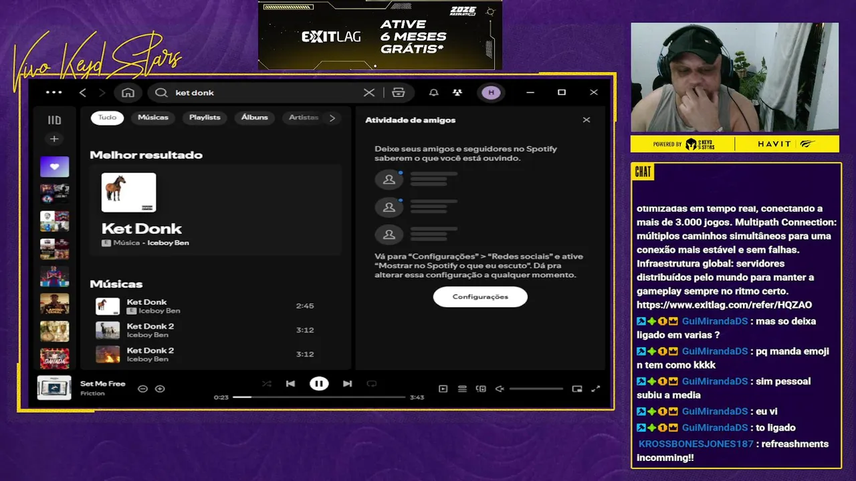Adjust the volume slider

point(536,389)
